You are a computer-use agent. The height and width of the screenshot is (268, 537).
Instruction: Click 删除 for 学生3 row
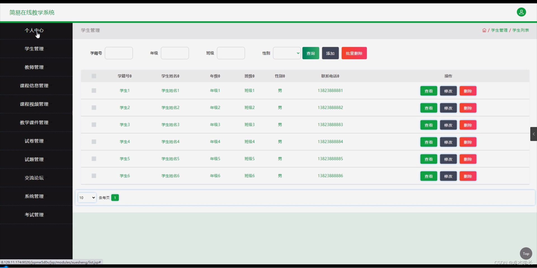(x=468, y=125)
